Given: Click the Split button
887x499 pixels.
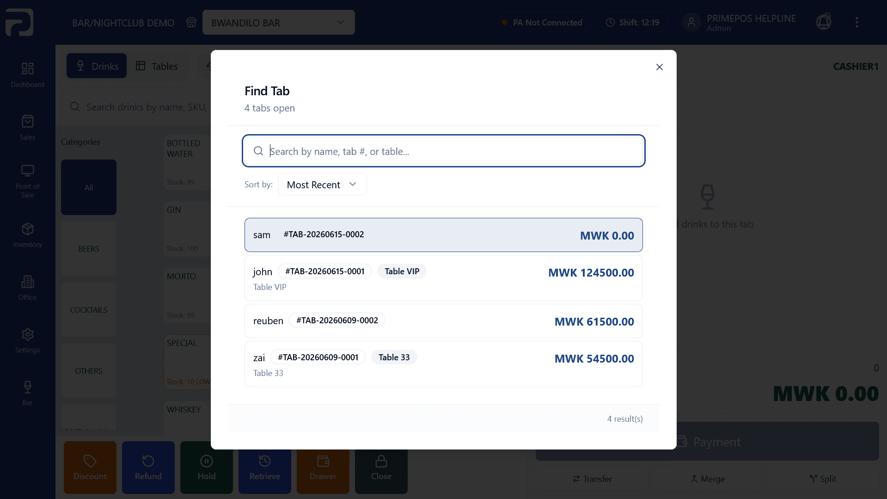Looking at the screenshot, I should click(822, 479).
